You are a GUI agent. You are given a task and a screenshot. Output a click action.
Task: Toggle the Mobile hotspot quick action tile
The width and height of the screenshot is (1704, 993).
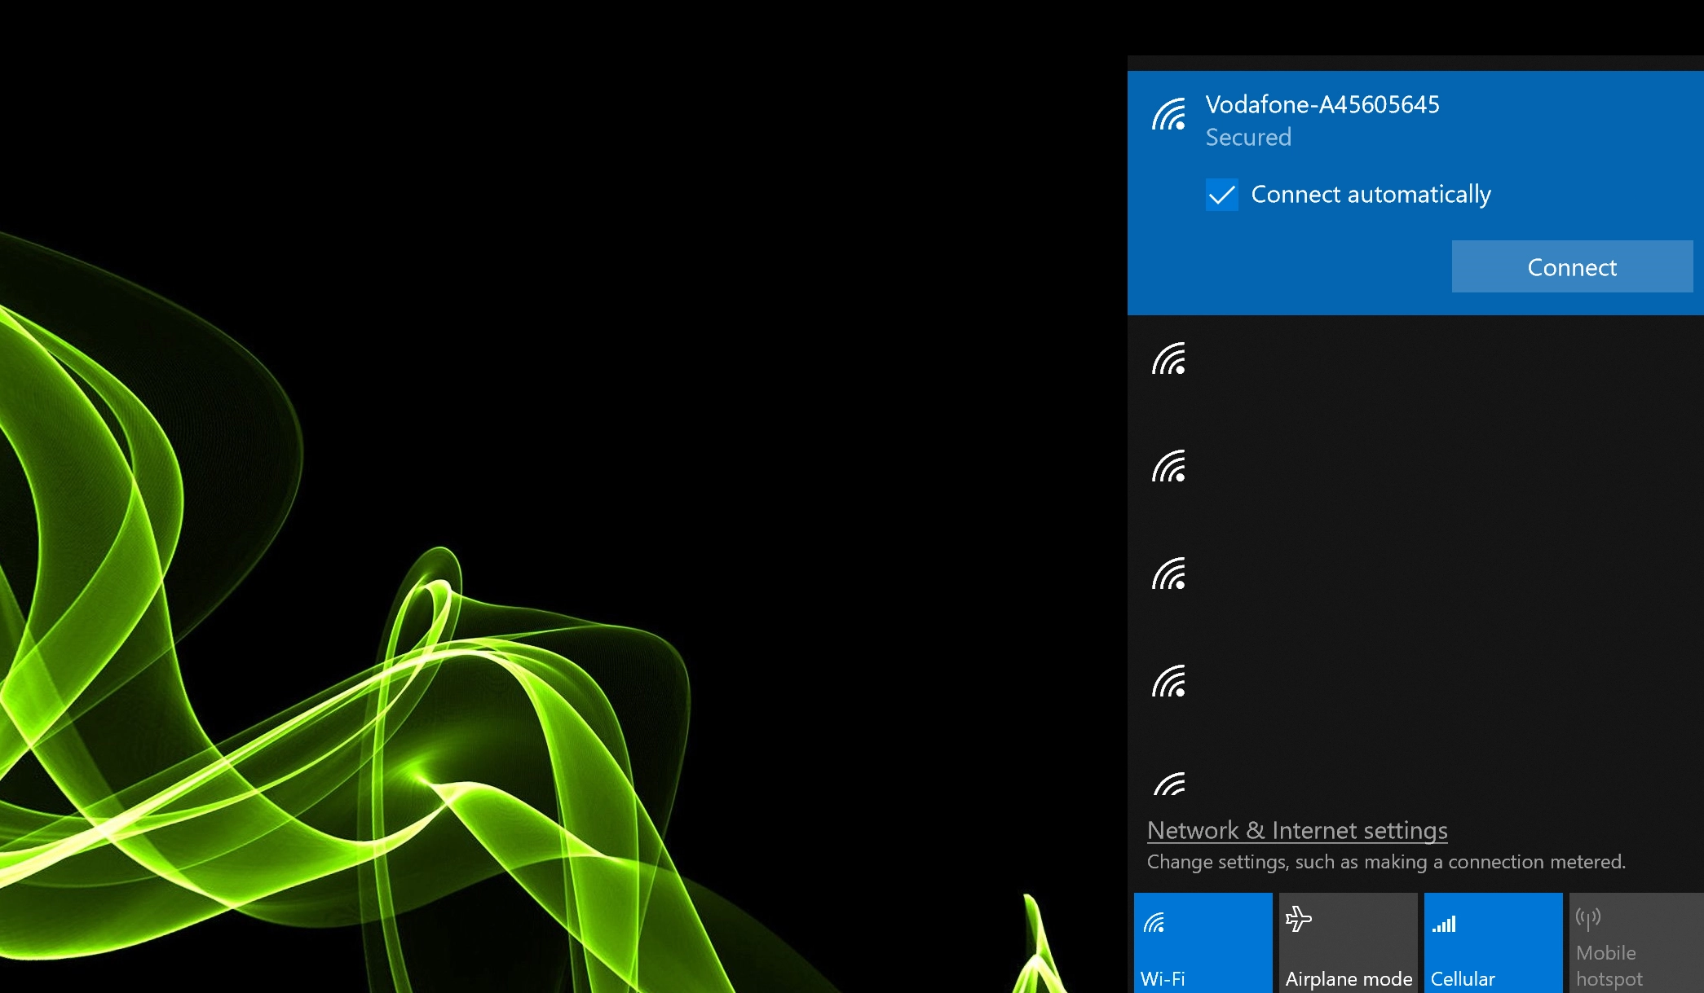point(1636,943)
